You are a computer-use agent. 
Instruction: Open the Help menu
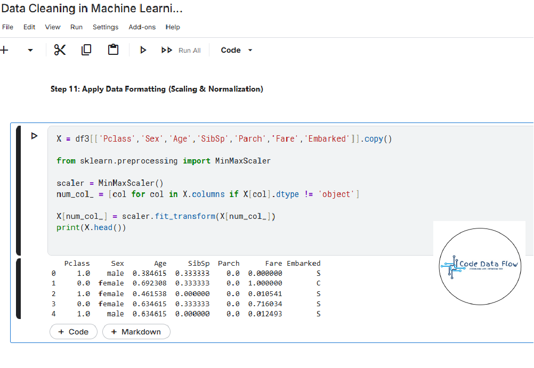[173, 27]
